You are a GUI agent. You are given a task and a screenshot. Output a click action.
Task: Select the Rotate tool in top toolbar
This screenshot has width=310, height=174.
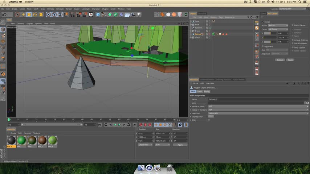tap(35, 14)
